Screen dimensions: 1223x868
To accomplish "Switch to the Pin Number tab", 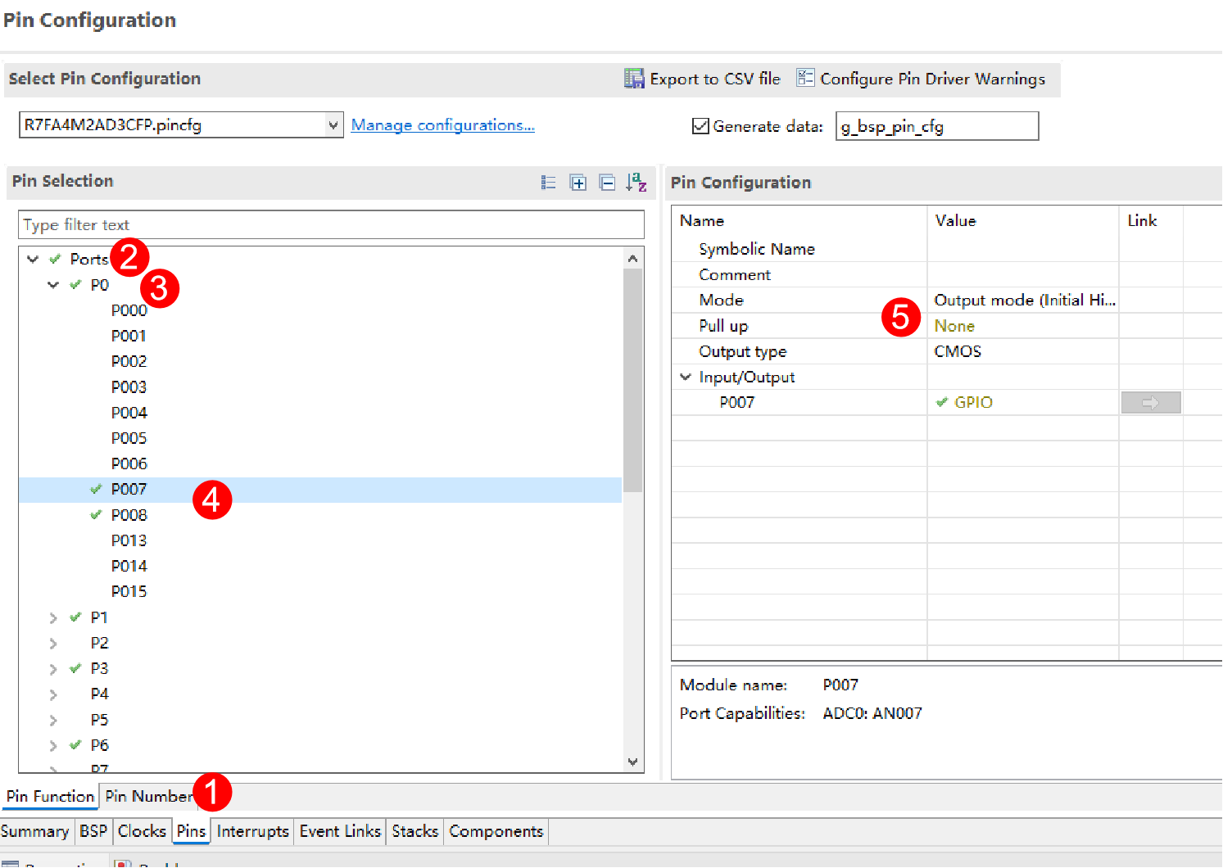I will pos(149,796).
